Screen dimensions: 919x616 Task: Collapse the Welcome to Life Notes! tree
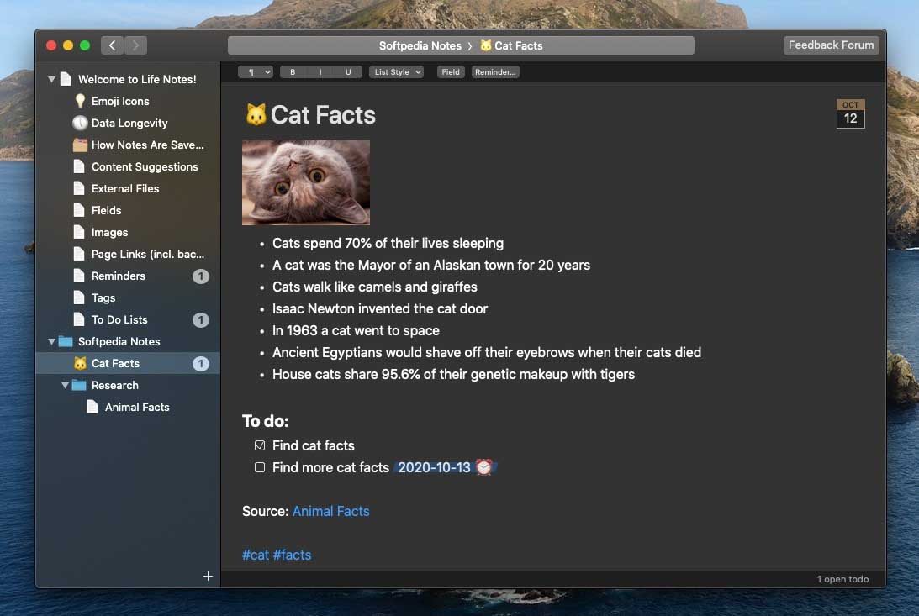coord(51,79)
